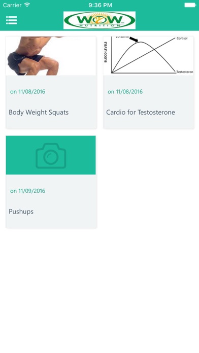
Task: Open the green Pushups placeholder image
Action: point(51,155)
